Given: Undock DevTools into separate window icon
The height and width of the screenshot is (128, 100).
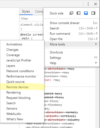Looking at the screenshot, I should click(x=71, y=13).
